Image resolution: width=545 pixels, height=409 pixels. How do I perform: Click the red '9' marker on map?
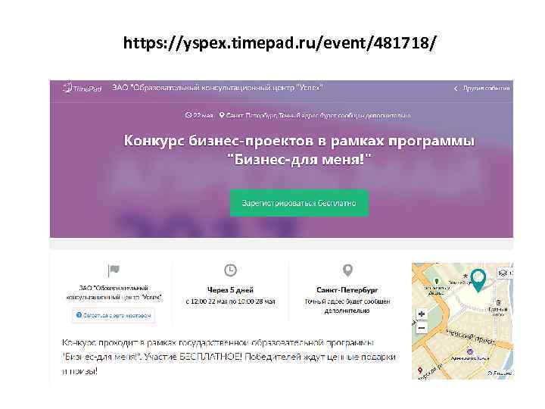420,370
